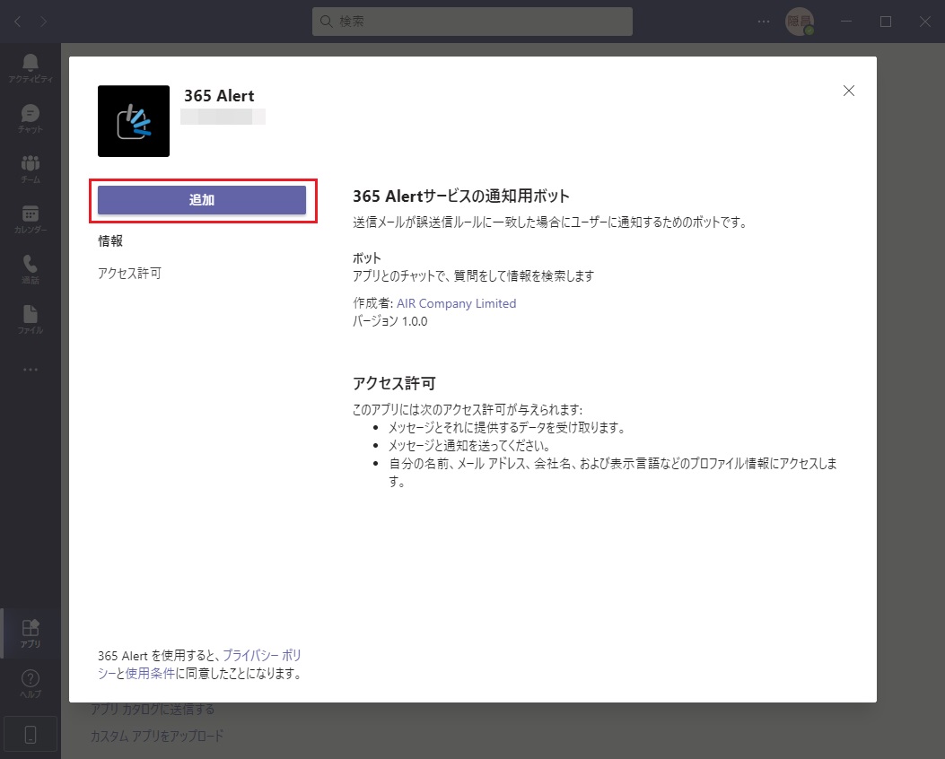Expand more apps ellipsis in sidebar
Screen dimensions: 945x759
point(31,369)
